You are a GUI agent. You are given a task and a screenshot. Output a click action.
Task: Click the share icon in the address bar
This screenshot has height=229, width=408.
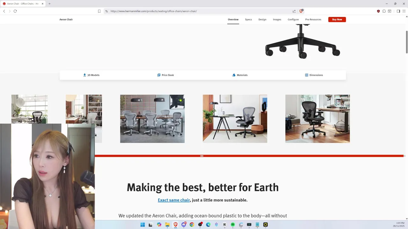click(x=294, y=11)
